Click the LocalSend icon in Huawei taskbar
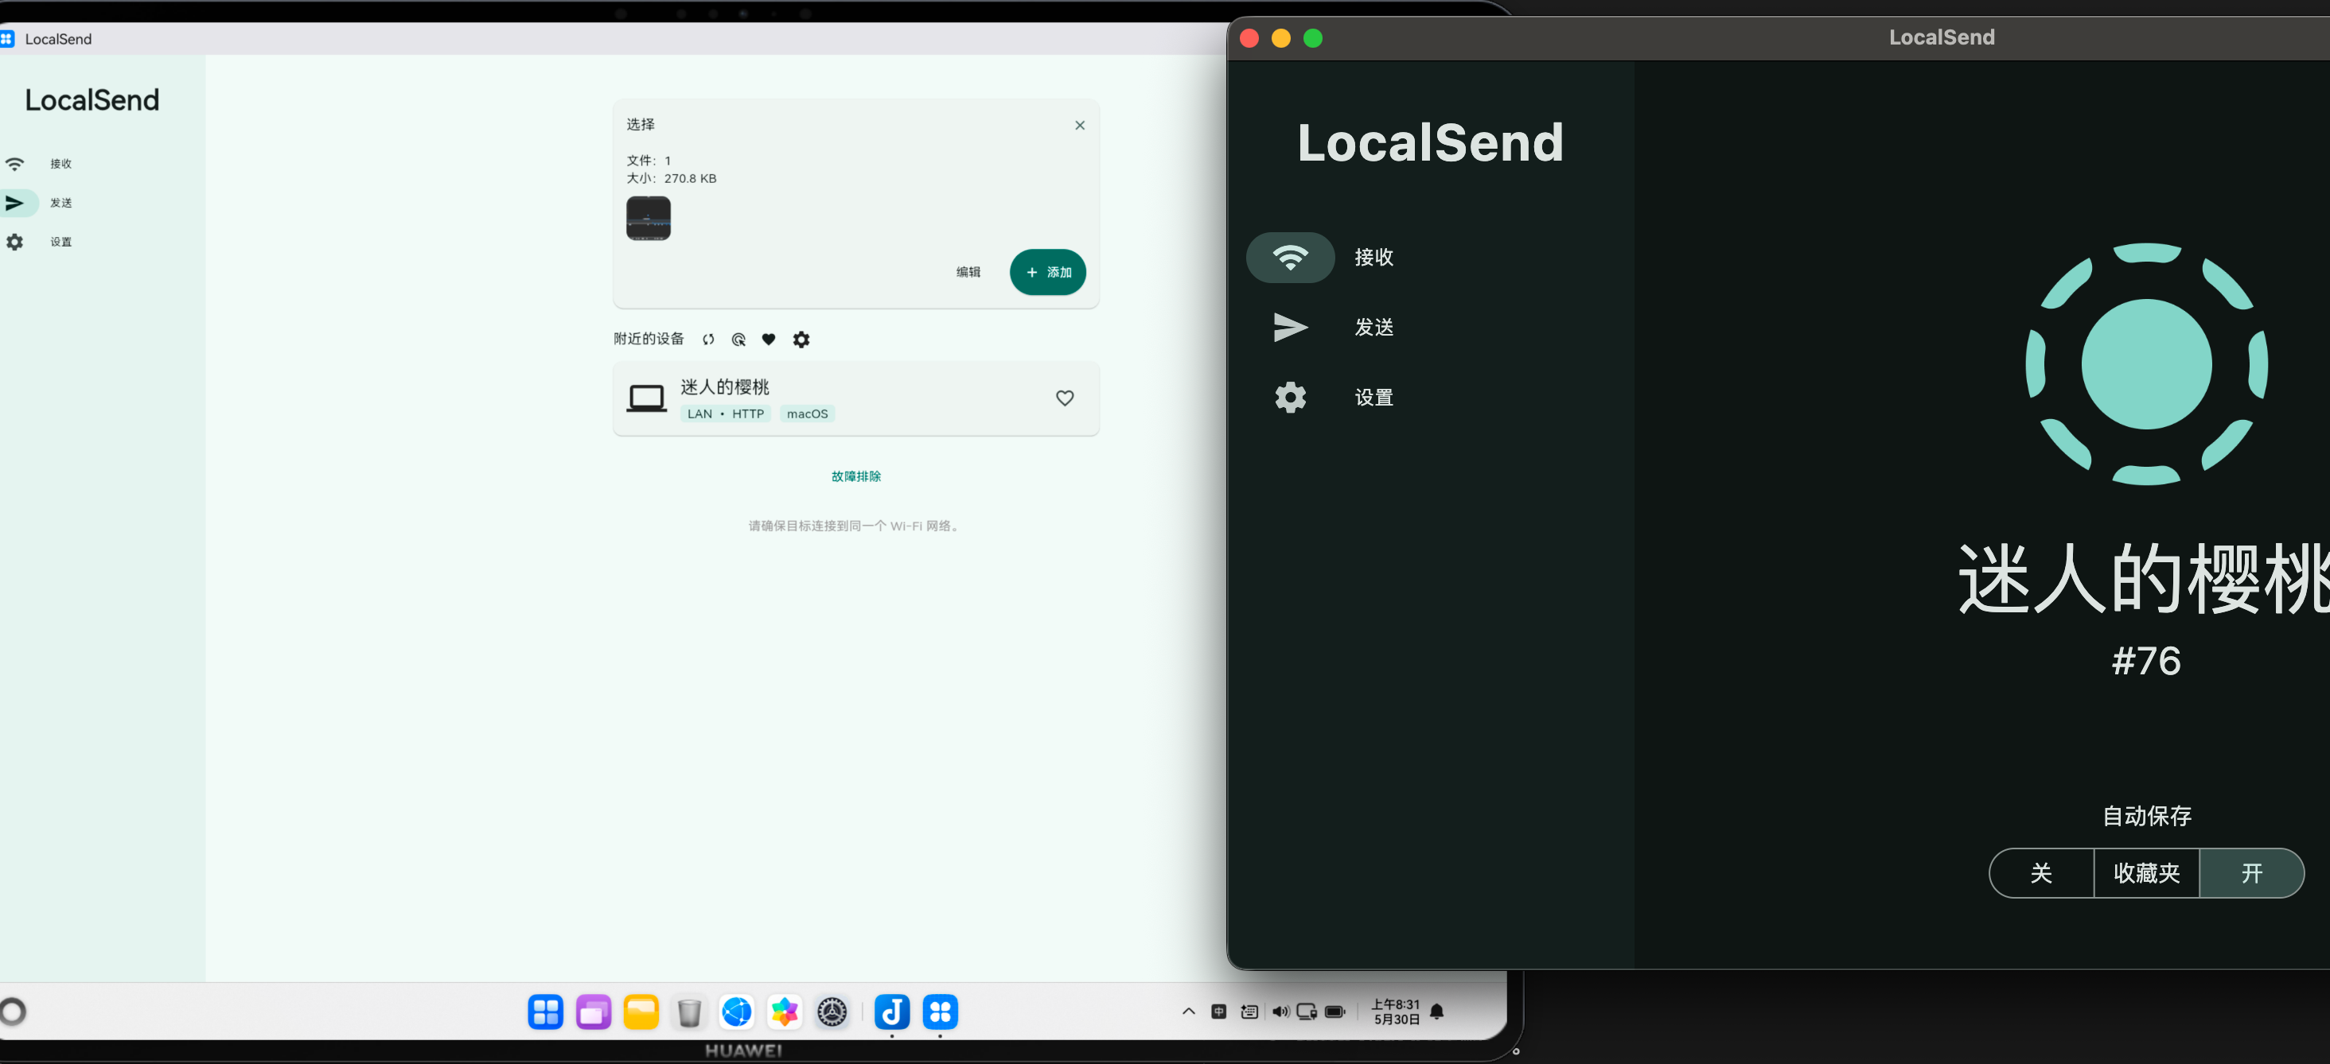Viewport: 2330px width, 1064px height. pos(940,1012)
